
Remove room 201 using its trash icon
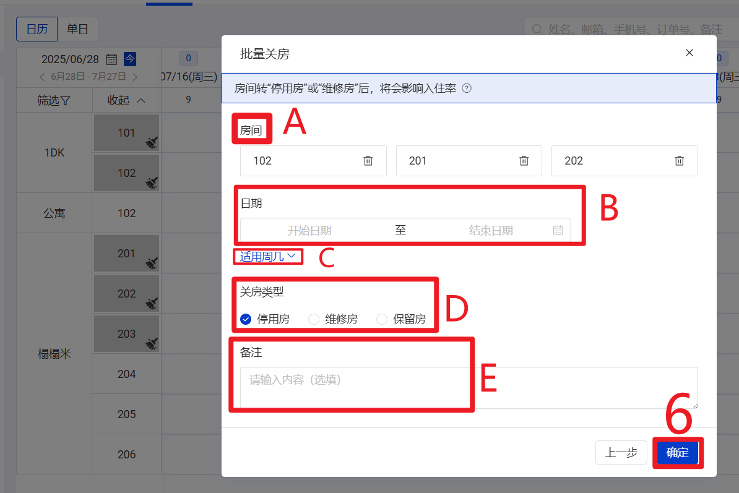click(524, 161)
